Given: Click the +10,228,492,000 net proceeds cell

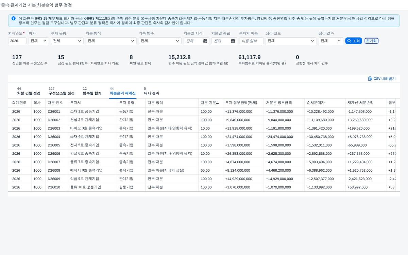Looking at the screenshot, I should tap(325, 112).
